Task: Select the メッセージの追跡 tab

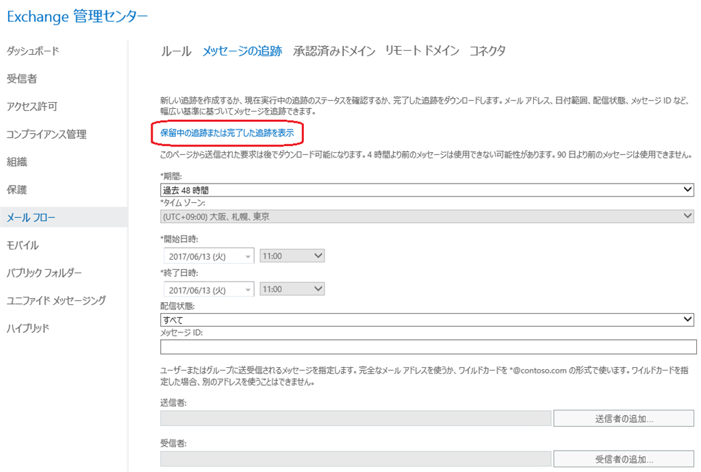Action: (x=242, y=51)
